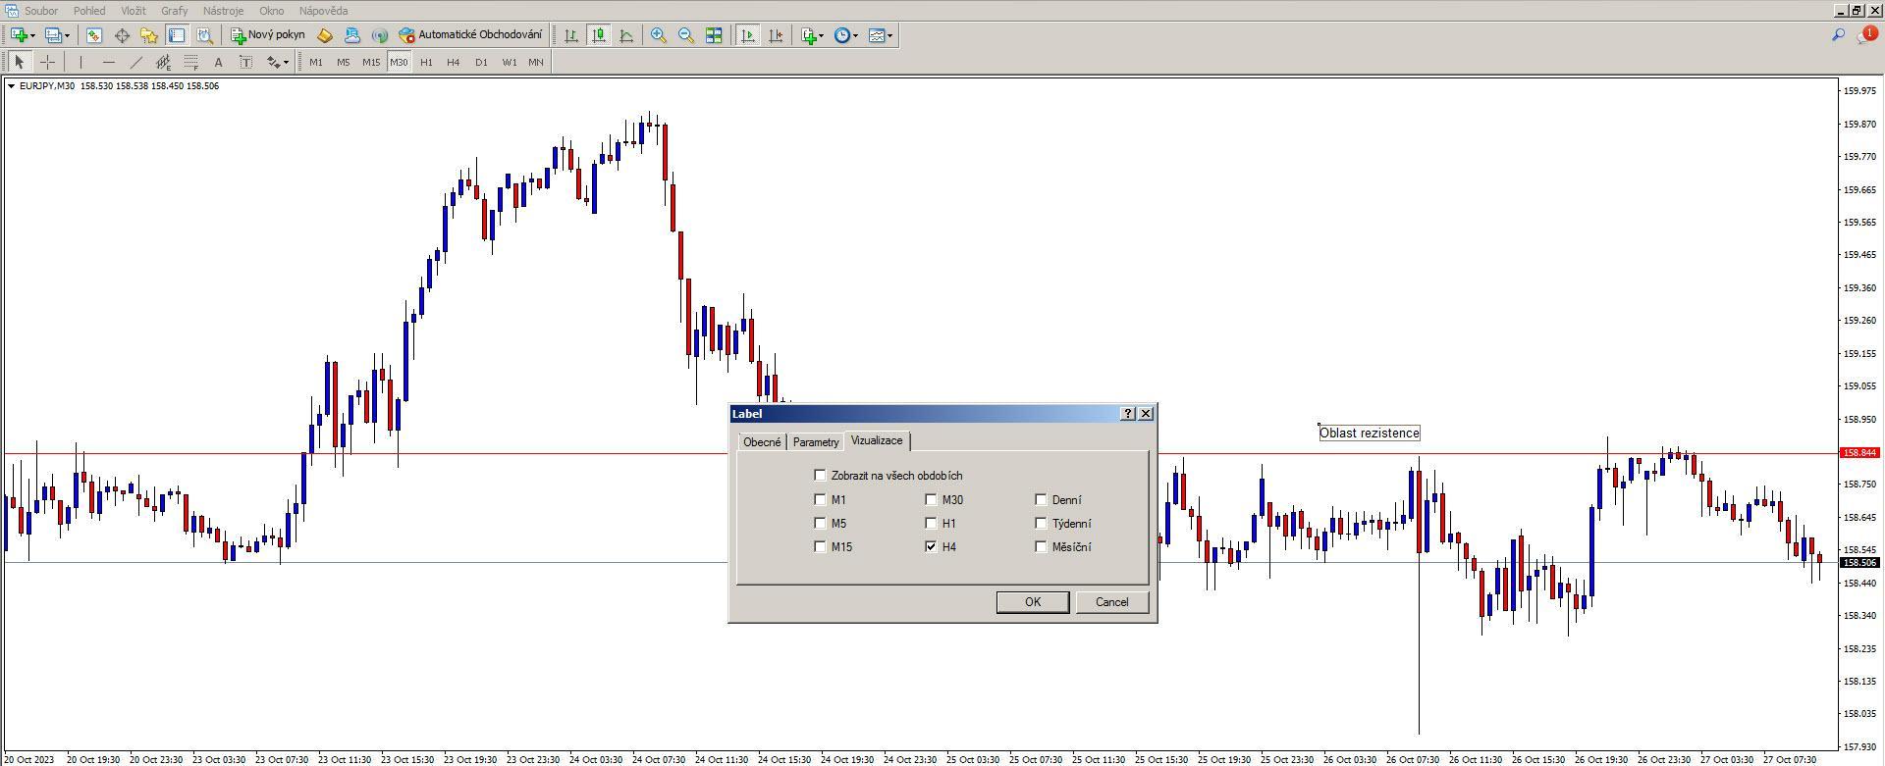Uncheck the H4 timeframe checkbox
The image size is (1885, 766).
click(931, 546)
